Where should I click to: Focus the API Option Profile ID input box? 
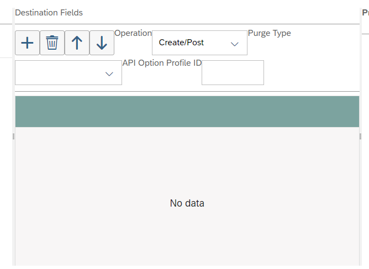tap(233, 72)
